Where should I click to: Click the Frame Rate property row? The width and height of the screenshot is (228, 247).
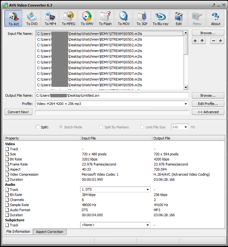coord(114,164)
